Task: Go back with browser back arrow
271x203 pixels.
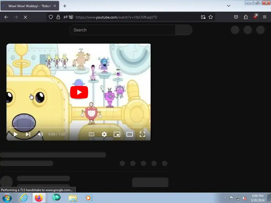Action: [6, 17]
